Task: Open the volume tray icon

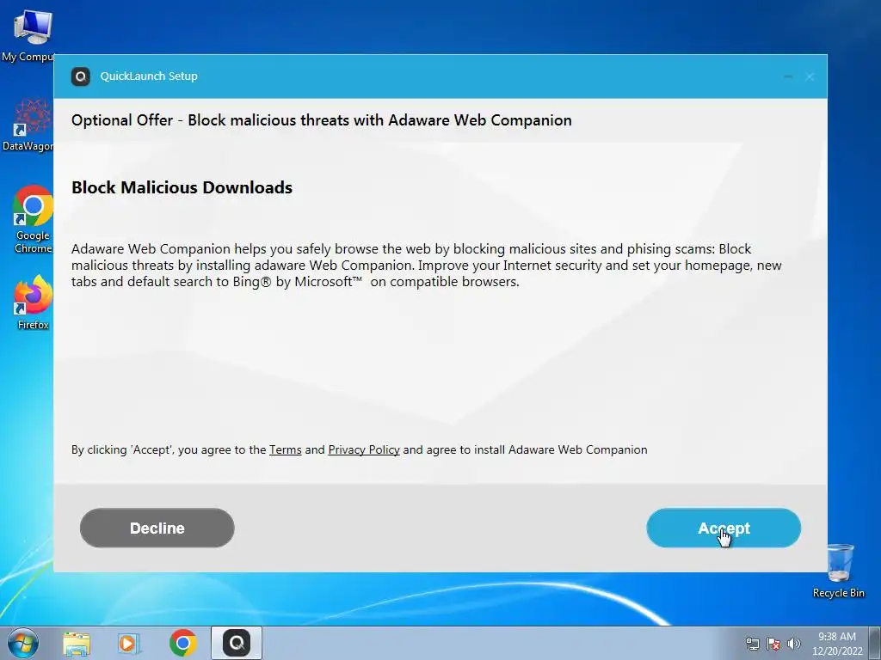Action: point(794,644)
